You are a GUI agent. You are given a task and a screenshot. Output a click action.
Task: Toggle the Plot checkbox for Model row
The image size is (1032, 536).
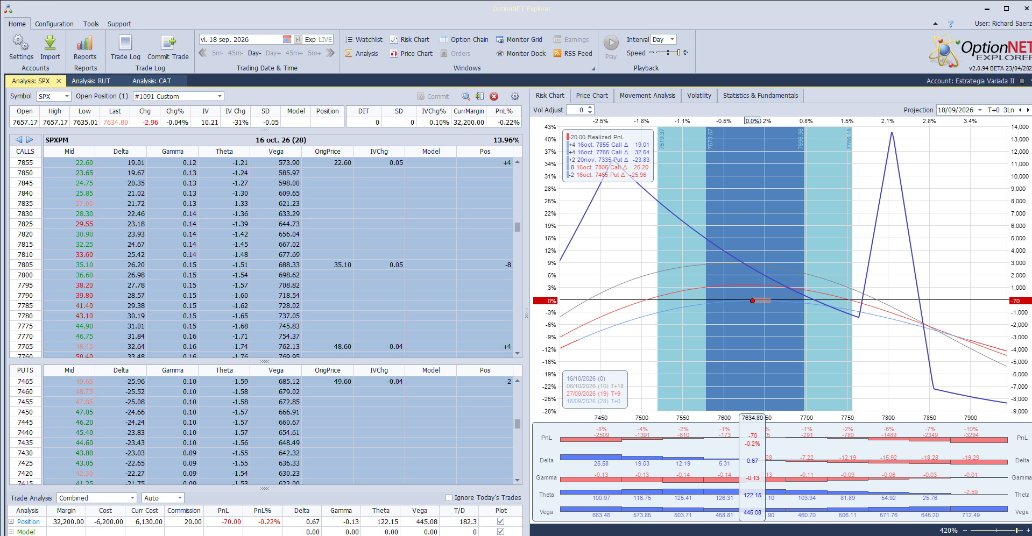(x=501, y=532)
